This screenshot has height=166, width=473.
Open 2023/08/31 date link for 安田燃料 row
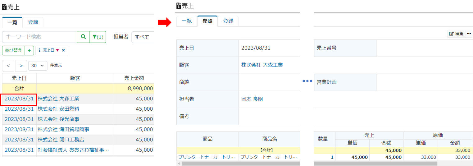19,109
